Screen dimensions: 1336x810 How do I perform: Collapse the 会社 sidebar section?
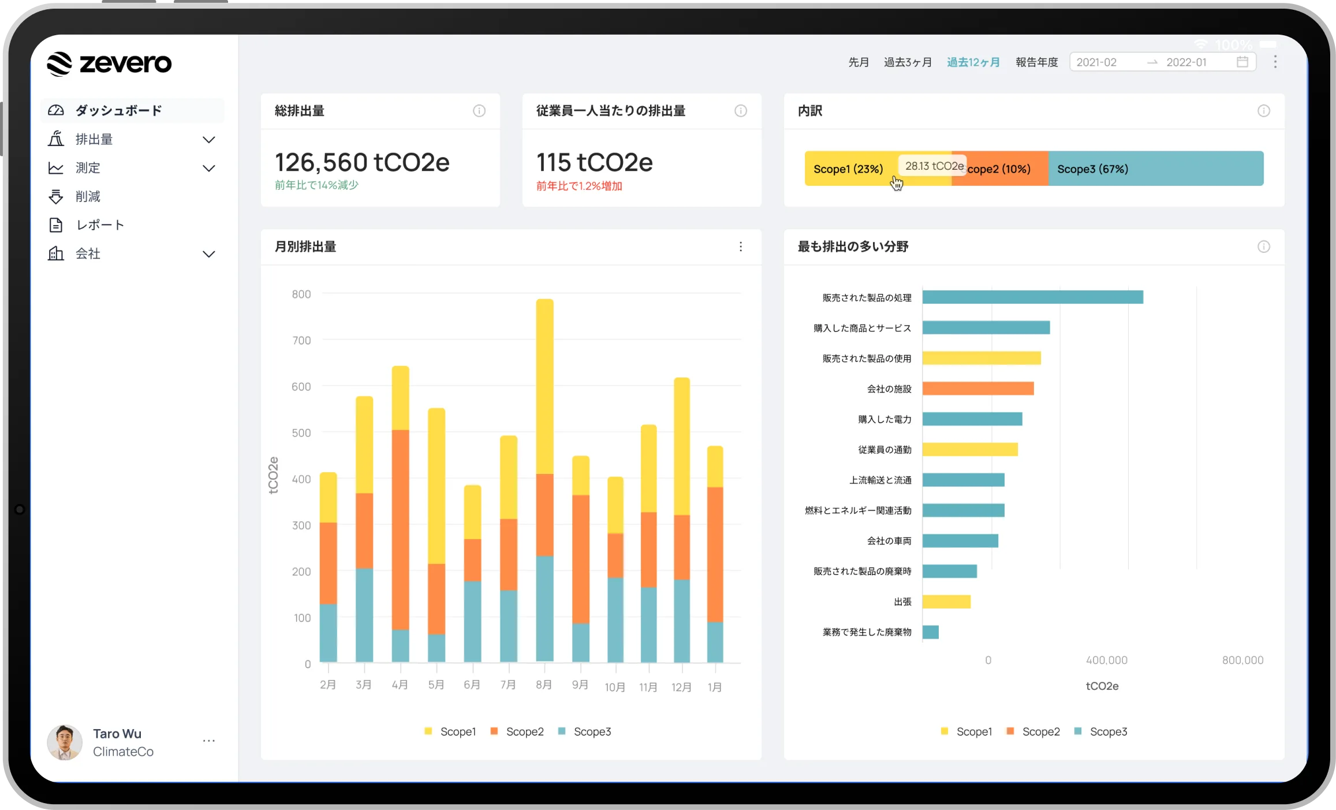coord(209,253)
